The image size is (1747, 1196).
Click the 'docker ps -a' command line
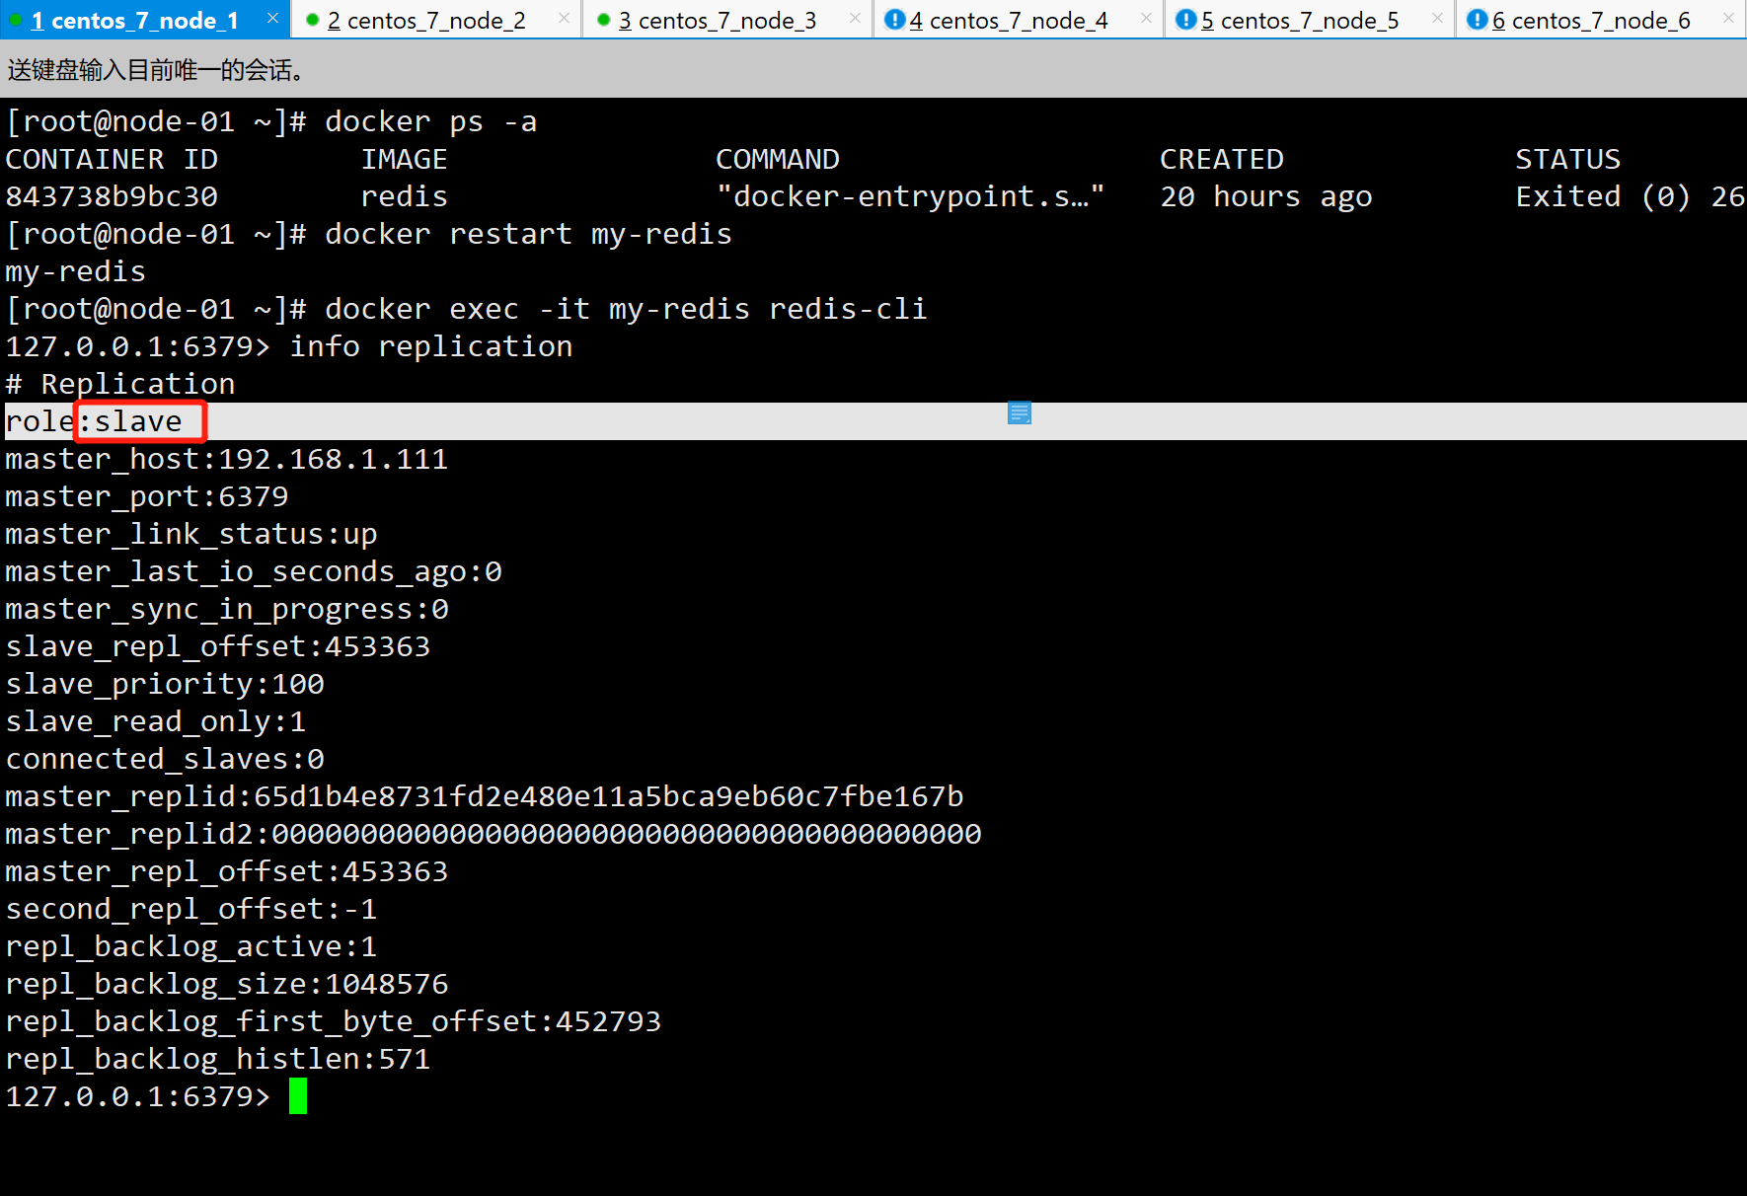point(271,121)
